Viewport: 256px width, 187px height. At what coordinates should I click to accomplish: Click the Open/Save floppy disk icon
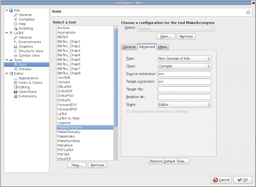click(x=15, y=91)
